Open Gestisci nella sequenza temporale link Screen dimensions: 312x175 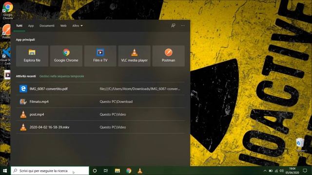point(62,76)
